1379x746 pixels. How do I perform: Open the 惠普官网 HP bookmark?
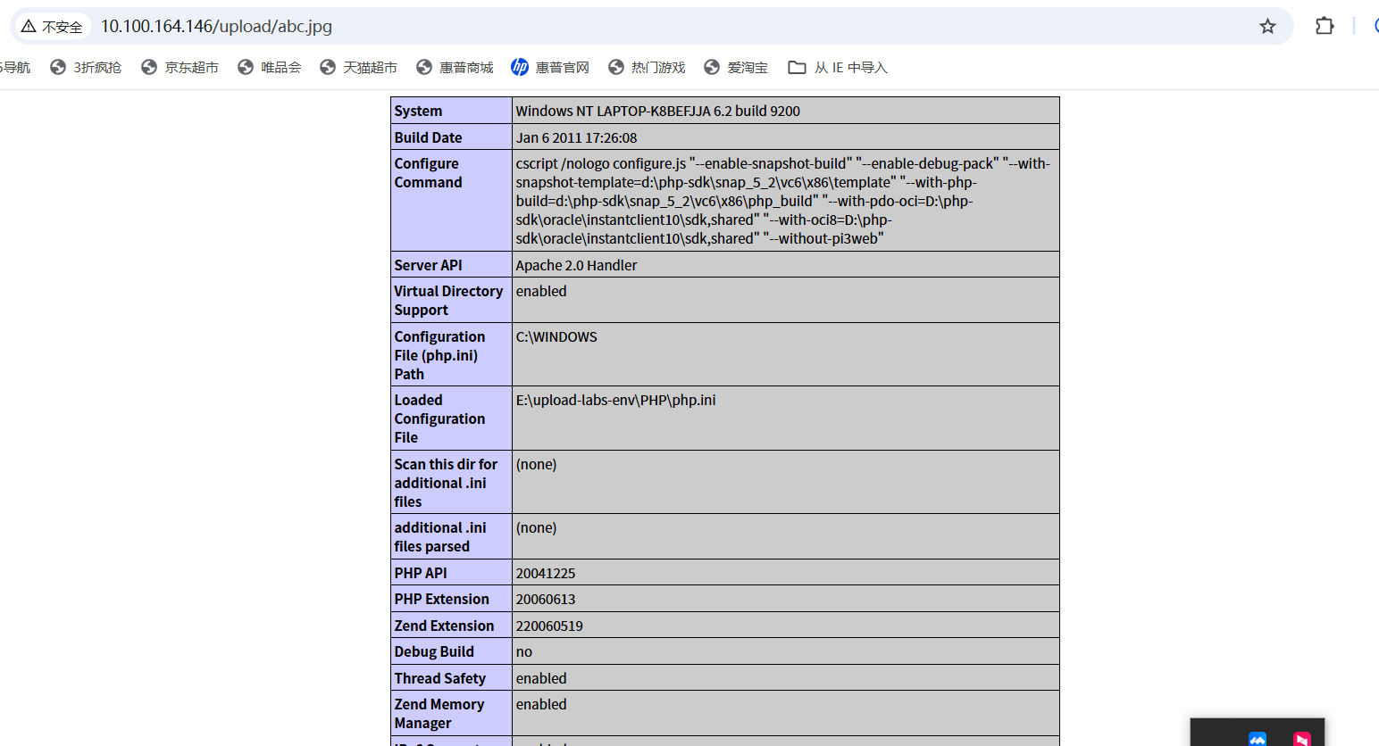click(x=550, y=67)
